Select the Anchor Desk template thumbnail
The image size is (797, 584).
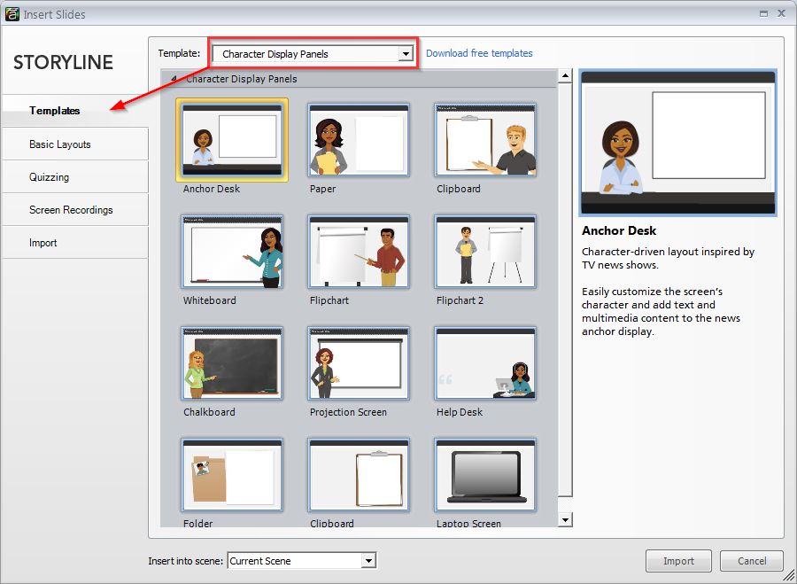tap(231, 142)
